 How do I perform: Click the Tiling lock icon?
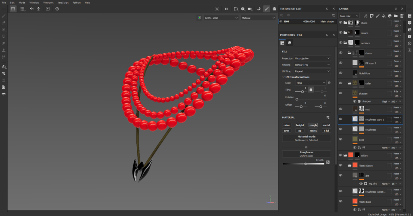click(x=311, y=90)
